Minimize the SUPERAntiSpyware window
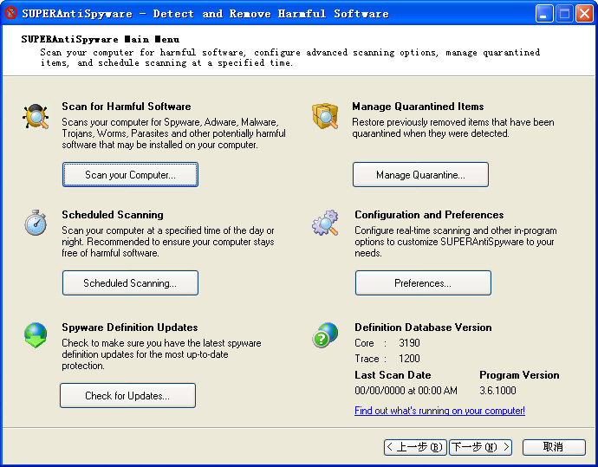The width and height of the screenshot is (598, 467). (x=544, y=14)
